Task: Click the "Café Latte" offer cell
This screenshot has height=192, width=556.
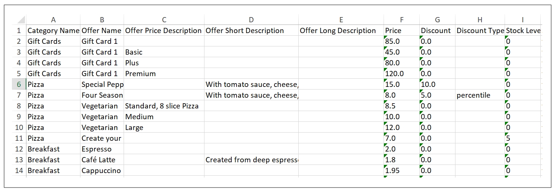Action: [102, 160]
